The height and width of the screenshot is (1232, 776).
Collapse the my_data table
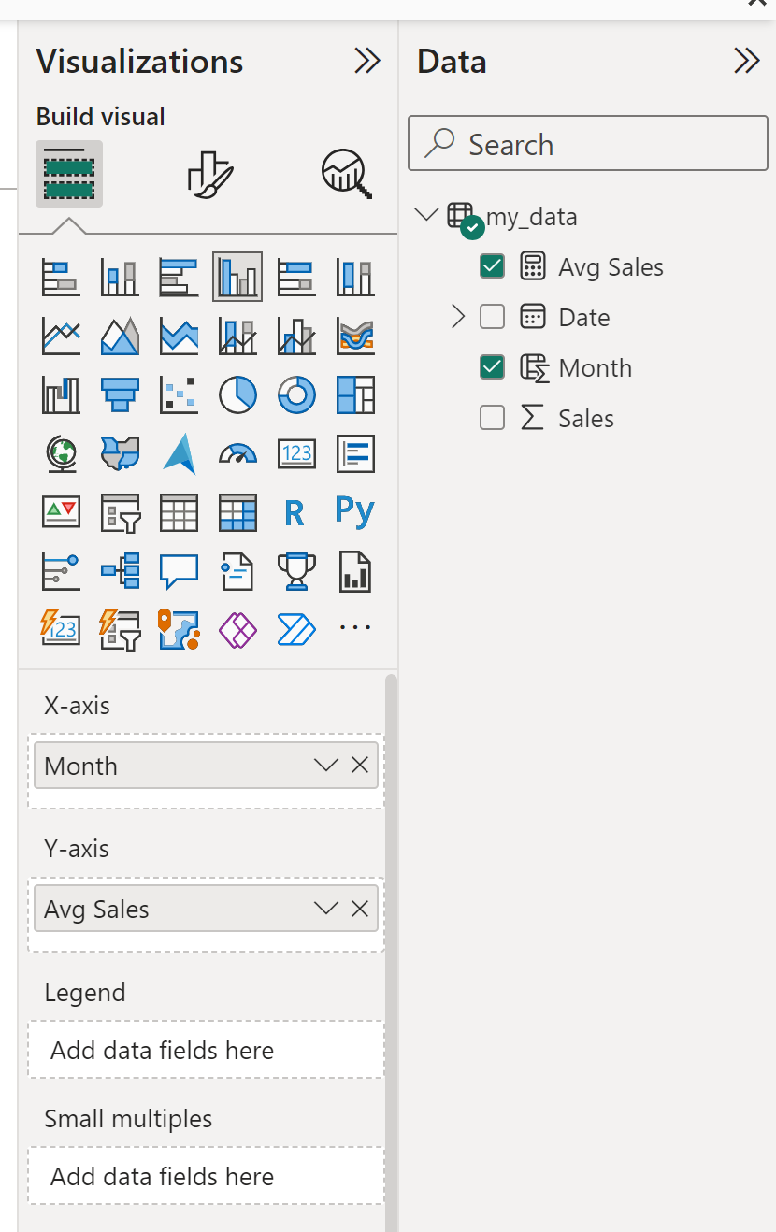click(426, 214)
